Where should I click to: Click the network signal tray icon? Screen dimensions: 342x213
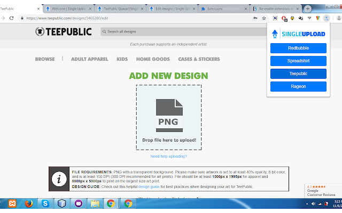click(x=320, y=203)
